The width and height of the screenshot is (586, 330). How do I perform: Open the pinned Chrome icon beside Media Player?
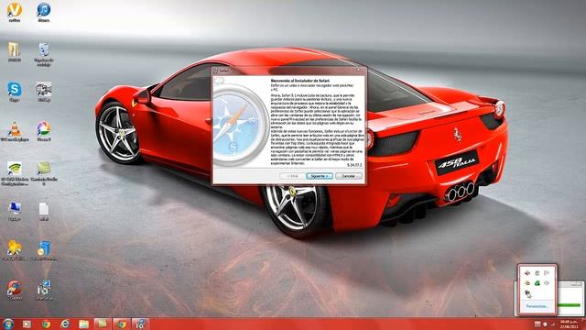point(46,324)
